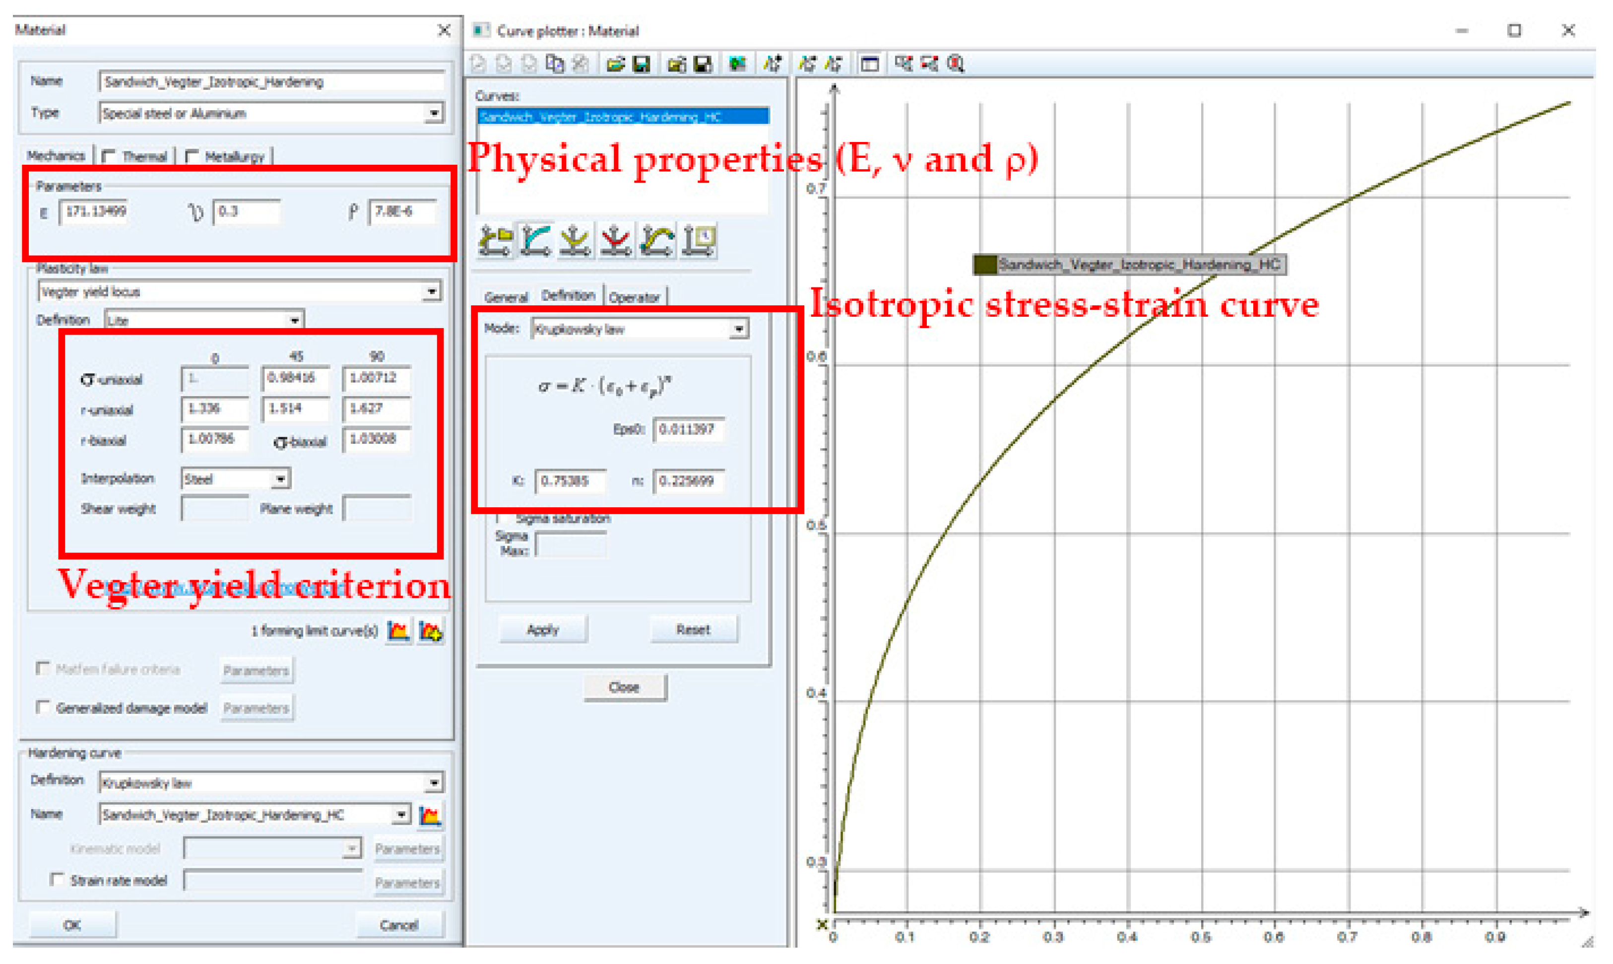Click the open folder icon in curve plotter toolbar

coord(615,64)
